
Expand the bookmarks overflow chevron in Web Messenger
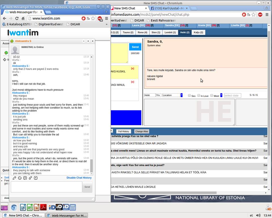107,24
